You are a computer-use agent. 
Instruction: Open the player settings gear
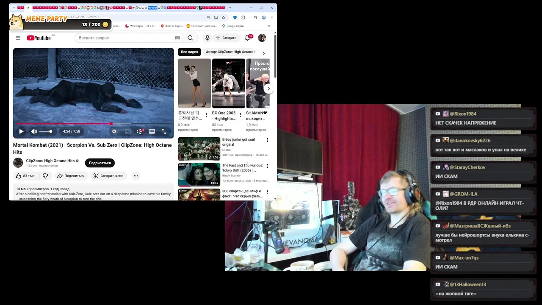pos(140,131)
